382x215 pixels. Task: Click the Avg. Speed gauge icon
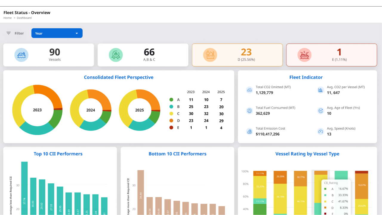pyautogui.click(x=321, y=131)
